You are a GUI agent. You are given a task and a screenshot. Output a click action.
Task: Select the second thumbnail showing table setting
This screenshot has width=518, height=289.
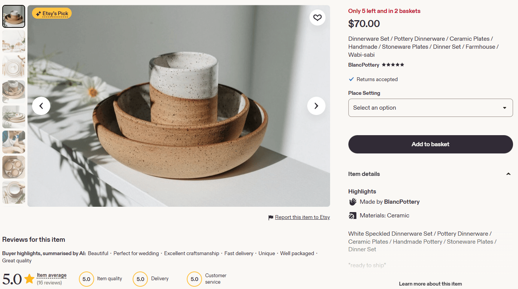(14, 42)
